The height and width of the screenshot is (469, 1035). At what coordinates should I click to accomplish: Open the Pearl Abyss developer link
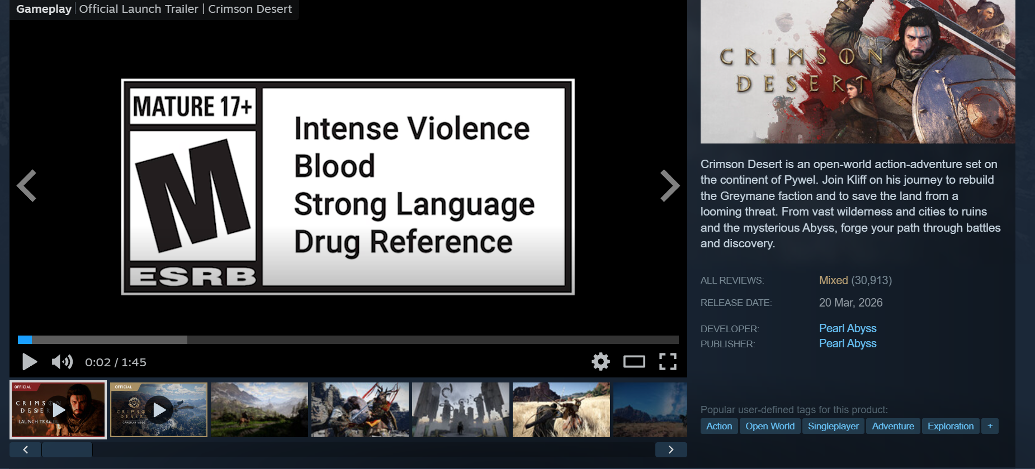coord(848,328)
